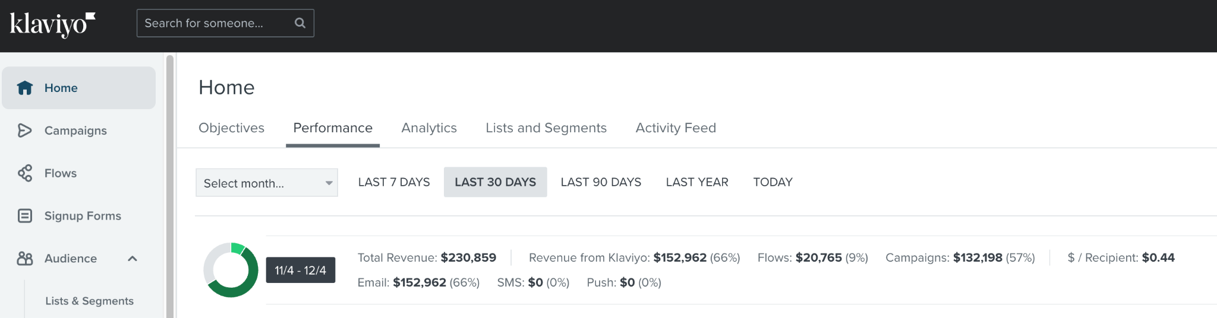1217x318 pixels.
Task: Select the Last 30 Days range
Action: pyautogui.click(x=496, y=182)
